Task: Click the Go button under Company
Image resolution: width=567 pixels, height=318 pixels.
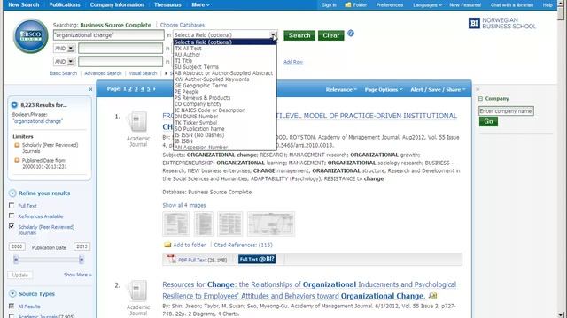Action: pyautogui.click(x=488, y=121)
